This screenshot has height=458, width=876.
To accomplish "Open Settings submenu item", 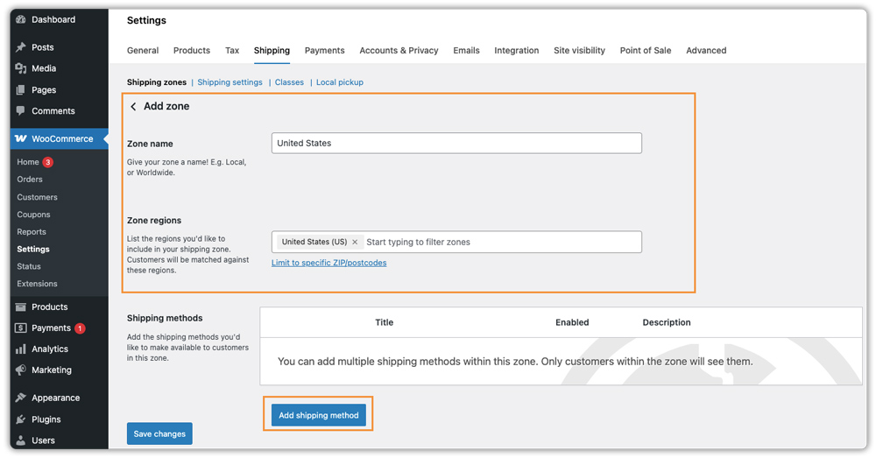I will (x=33, y=249).
